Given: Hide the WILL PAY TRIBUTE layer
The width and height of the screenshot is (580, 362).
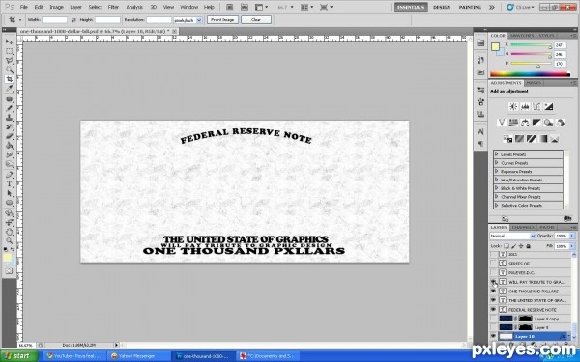Looking at the screenshot, I should point(493,282).
